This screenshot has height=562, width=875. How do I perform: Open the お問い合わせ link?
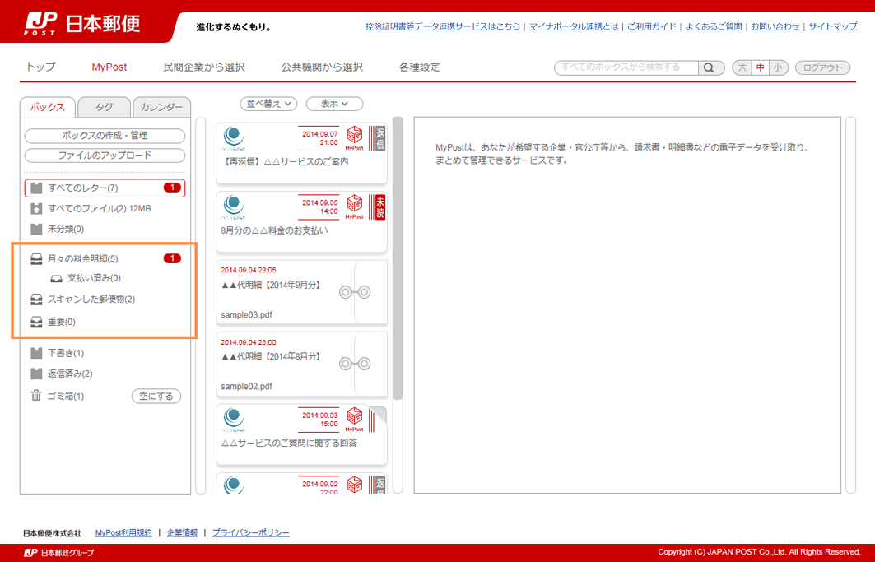[775, 26]
